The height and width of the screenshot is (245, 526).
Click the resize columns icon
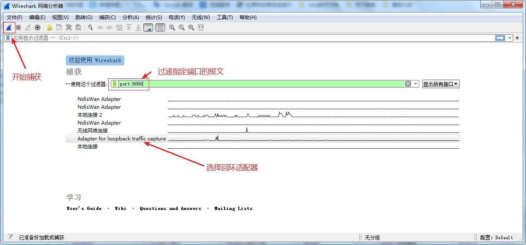pos(201,27)
